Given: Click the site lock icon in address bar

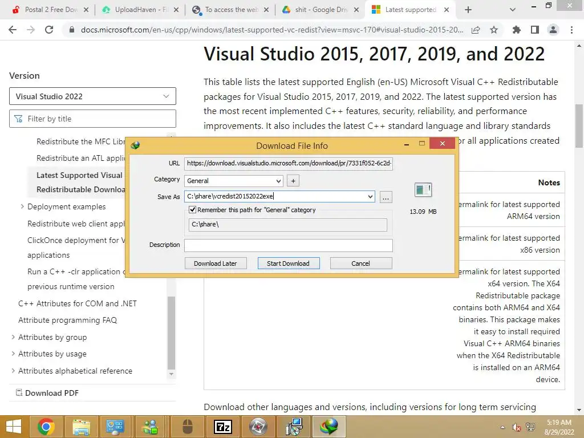Looking at the screenshot, I should (72, 30).
